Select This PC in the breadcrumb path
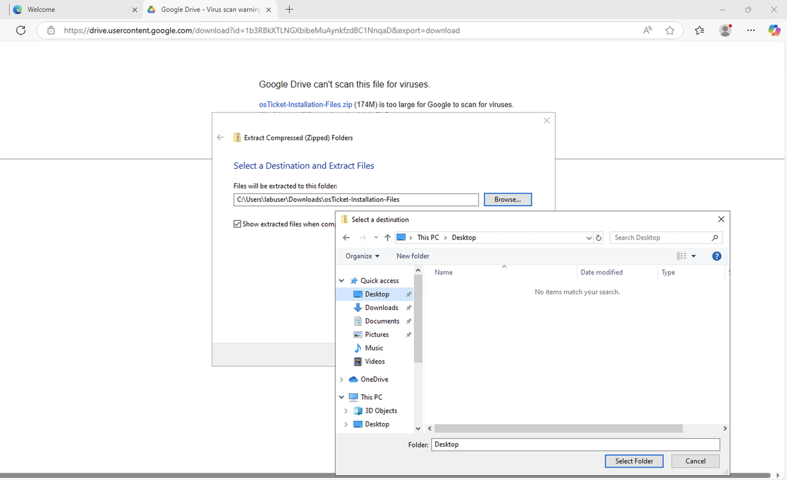This screenshot has height=480, width=787. click(428, 238)
